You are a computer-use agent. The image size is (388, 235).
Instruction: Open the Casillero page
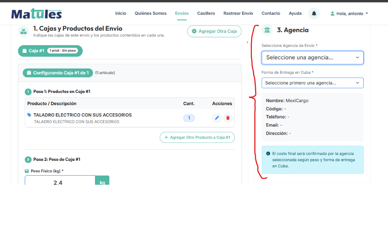206,13
